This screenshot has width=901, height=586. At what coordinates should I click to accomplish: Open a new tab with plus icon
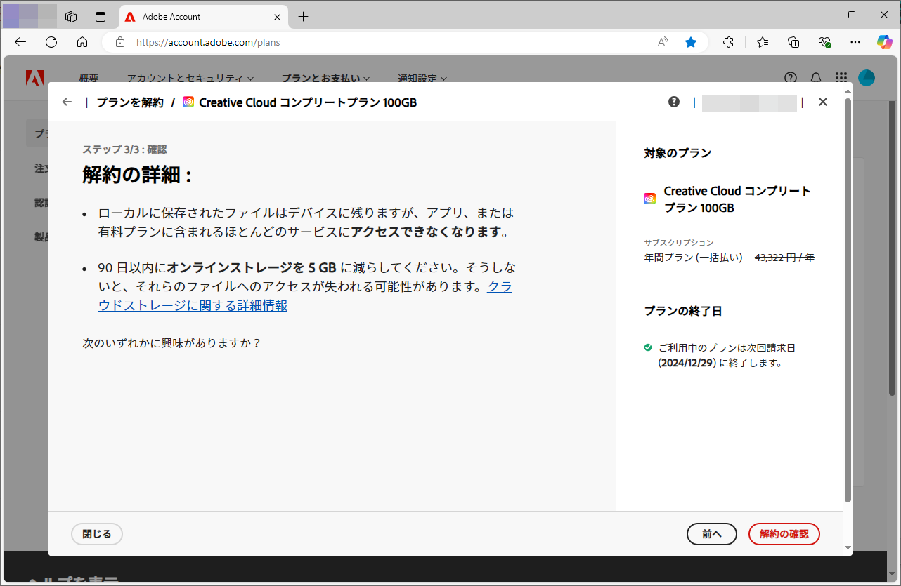[x=303, y=16]
